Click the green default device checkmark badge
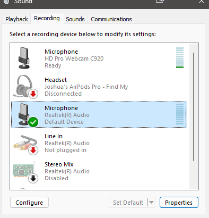Viewport: 209px width, 218px height. [x=33, y=122]
